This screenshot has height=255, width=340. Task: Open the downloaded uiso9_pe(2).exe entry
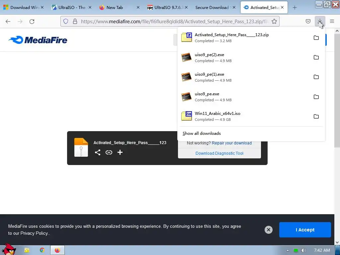click(244, 57)
